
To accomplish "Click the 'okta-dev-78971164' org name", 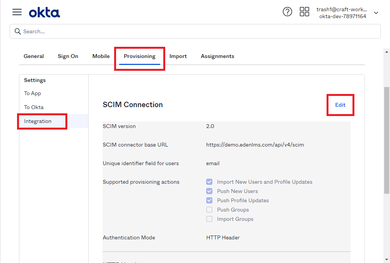I will pyautogui.click(x=343, y=16).
